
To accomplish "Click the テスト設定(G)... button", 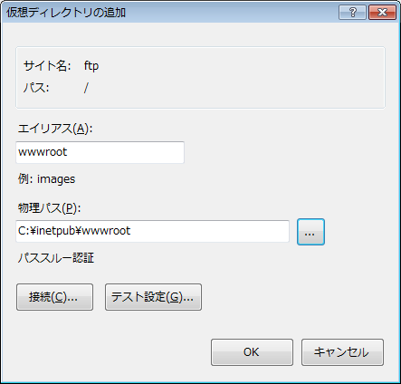I will click(x=153, y=297).
